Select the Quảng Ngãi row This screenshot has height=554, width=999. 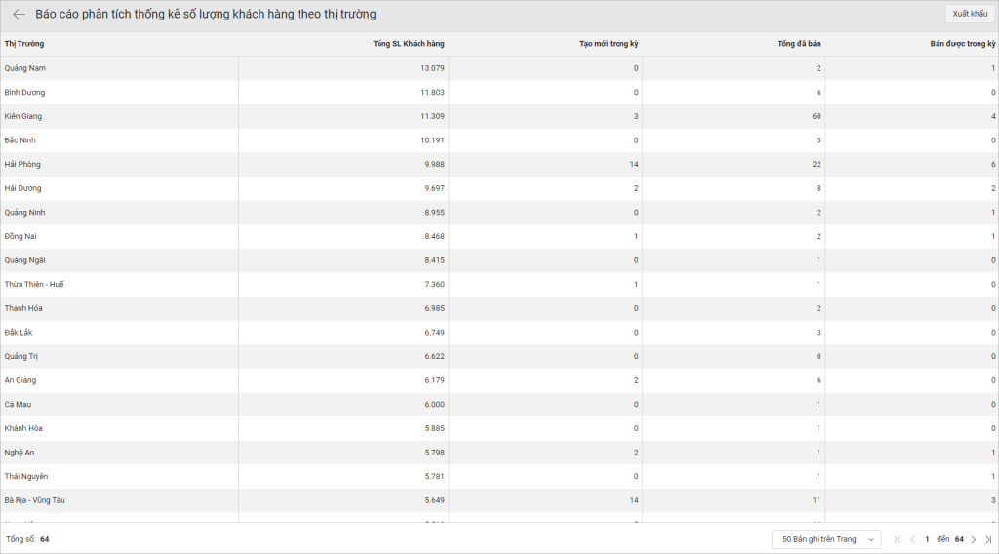click(x=499, y=260)
